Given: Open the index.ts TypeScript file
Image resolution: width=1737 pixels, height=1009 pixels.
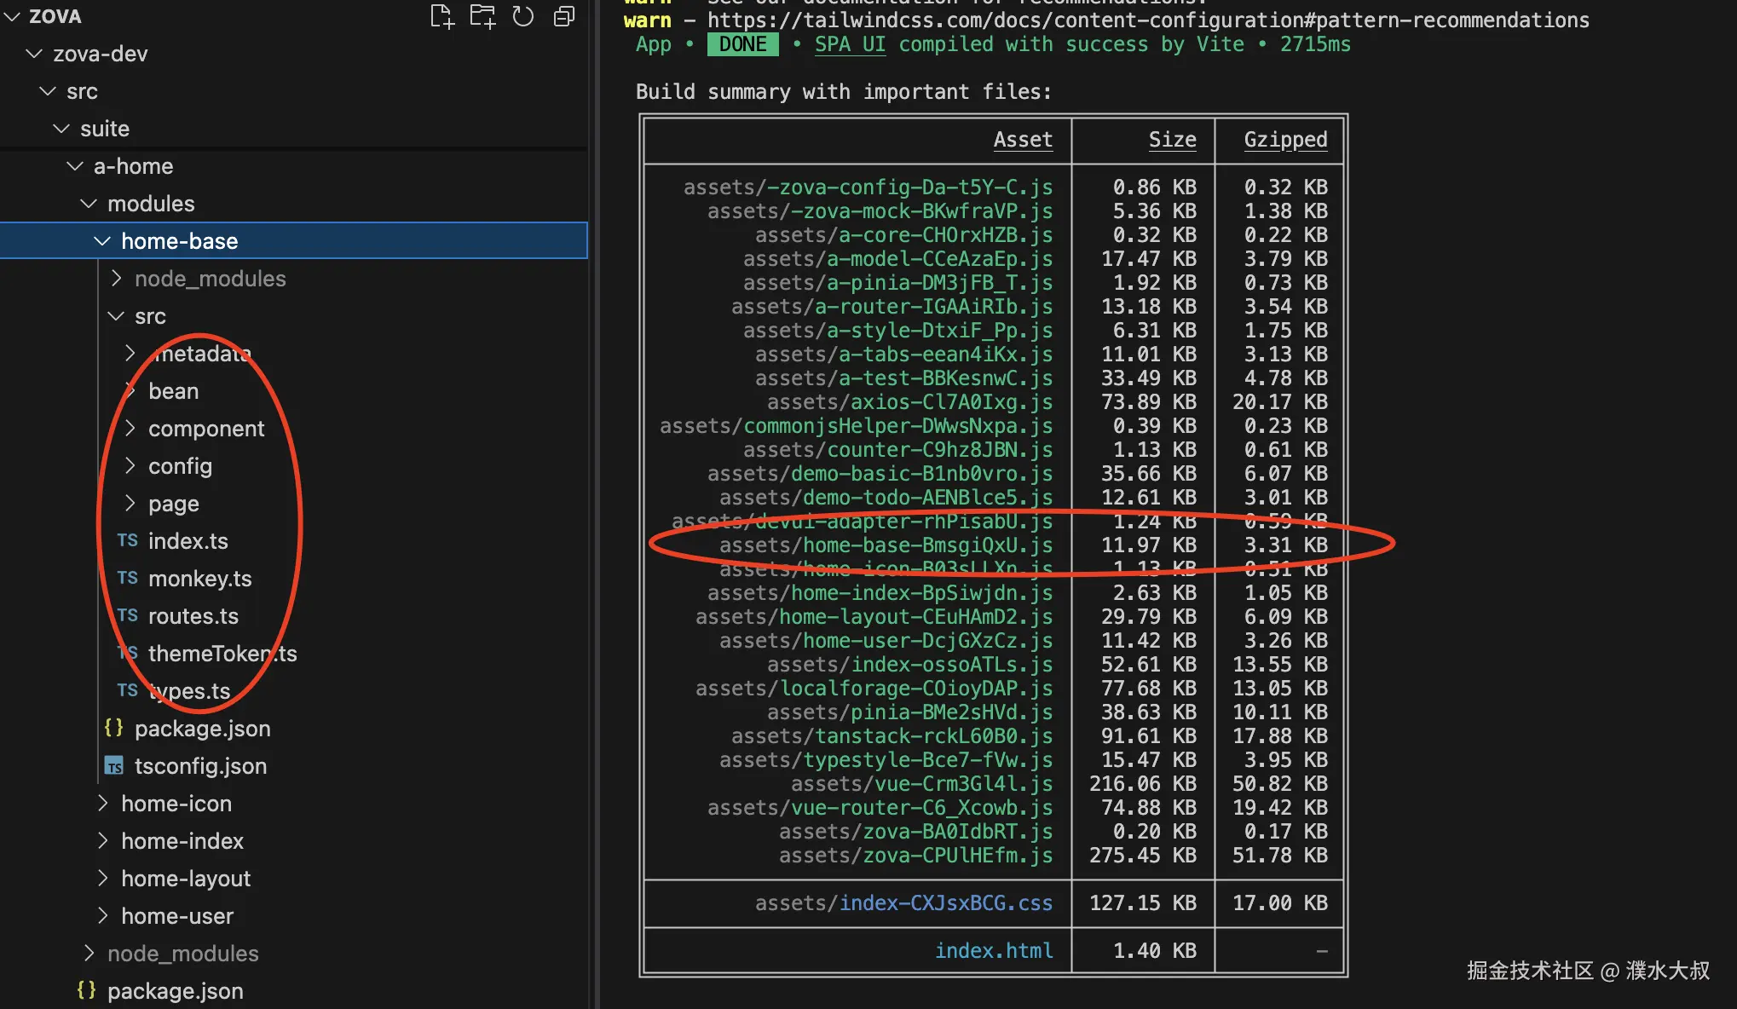Looking at the screenshot, I should pyautogui.click(x=188, y=541).
